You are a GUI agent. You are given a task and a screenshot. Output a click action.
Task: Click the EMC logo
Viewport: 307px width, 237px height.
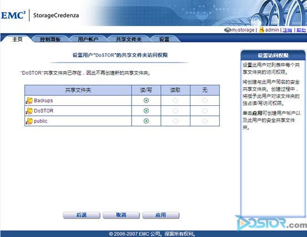pos(13,15)
